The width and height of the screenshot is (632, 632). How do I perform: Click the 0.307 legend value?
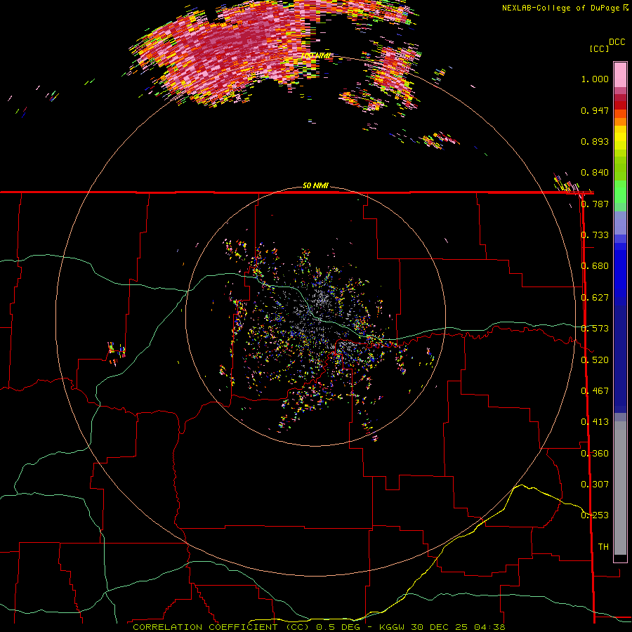[x=595, y=485]
